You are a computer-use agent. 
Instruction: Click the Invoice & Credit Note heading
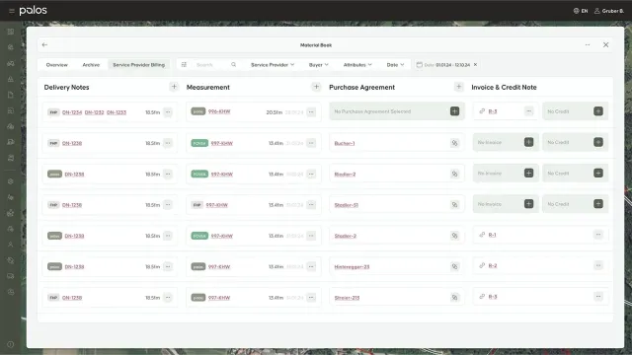click(x=504, y=88)
